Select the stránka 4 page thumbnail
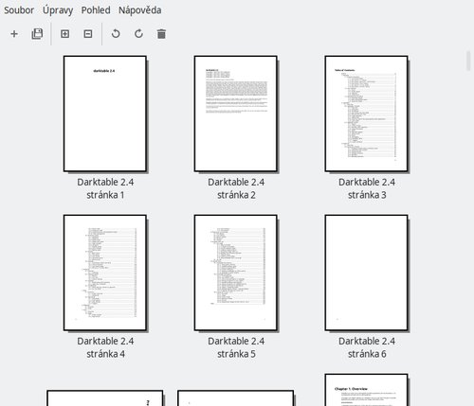 (105, 273)
